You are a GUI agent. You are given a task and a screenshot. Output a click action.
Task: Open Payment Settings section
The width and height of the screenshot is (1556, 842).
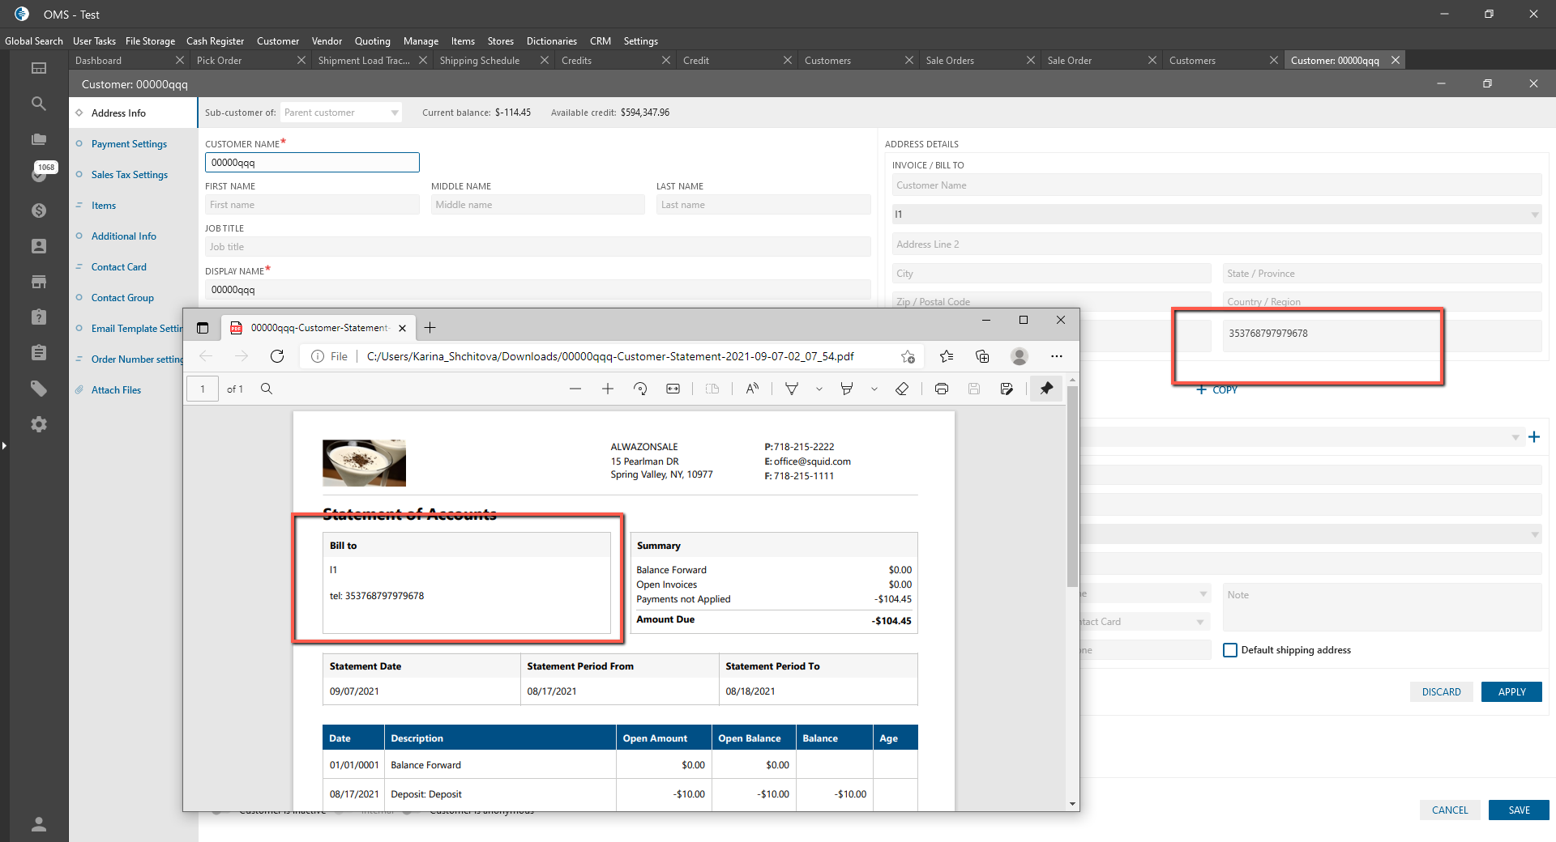(x=129, y=144)
